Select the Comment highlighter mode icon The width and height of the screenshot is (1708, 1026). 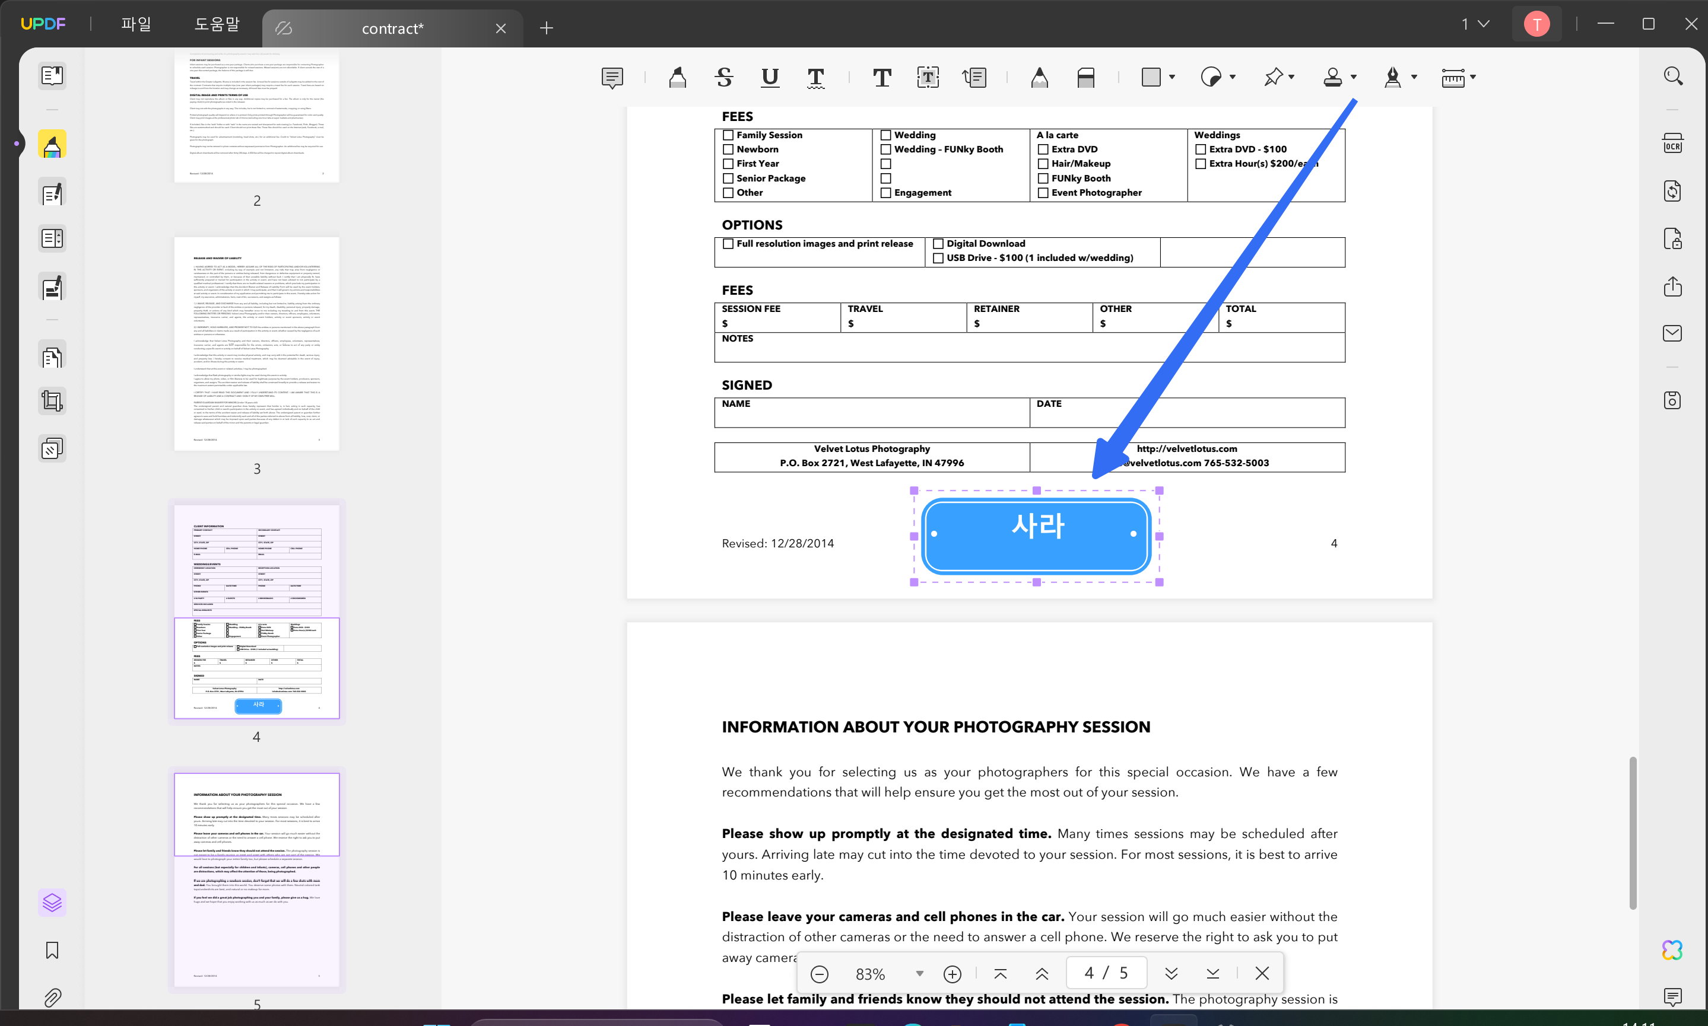coord(52,145)
